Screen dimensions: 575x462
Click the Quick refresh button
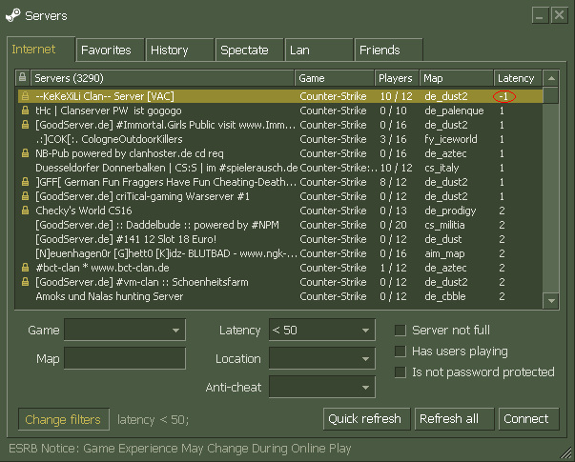point(367,419)
